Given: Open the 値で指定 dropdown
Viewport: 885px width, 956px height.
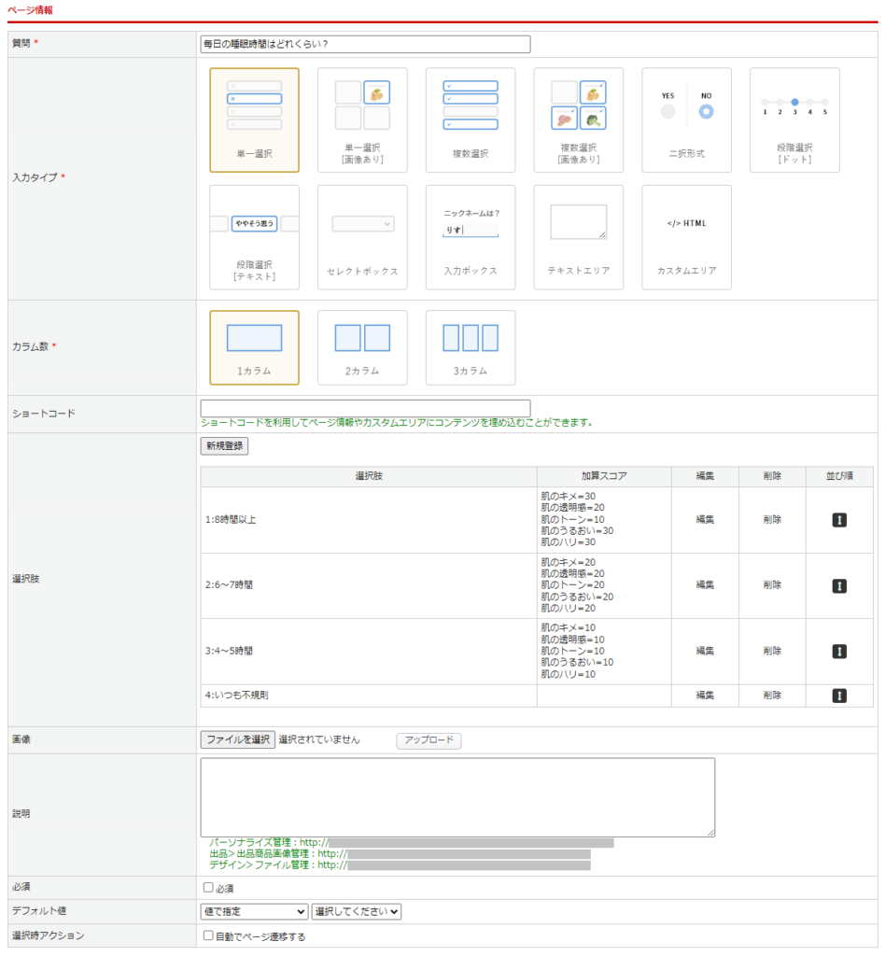Looking at the screenshot, I should point(254,911).
